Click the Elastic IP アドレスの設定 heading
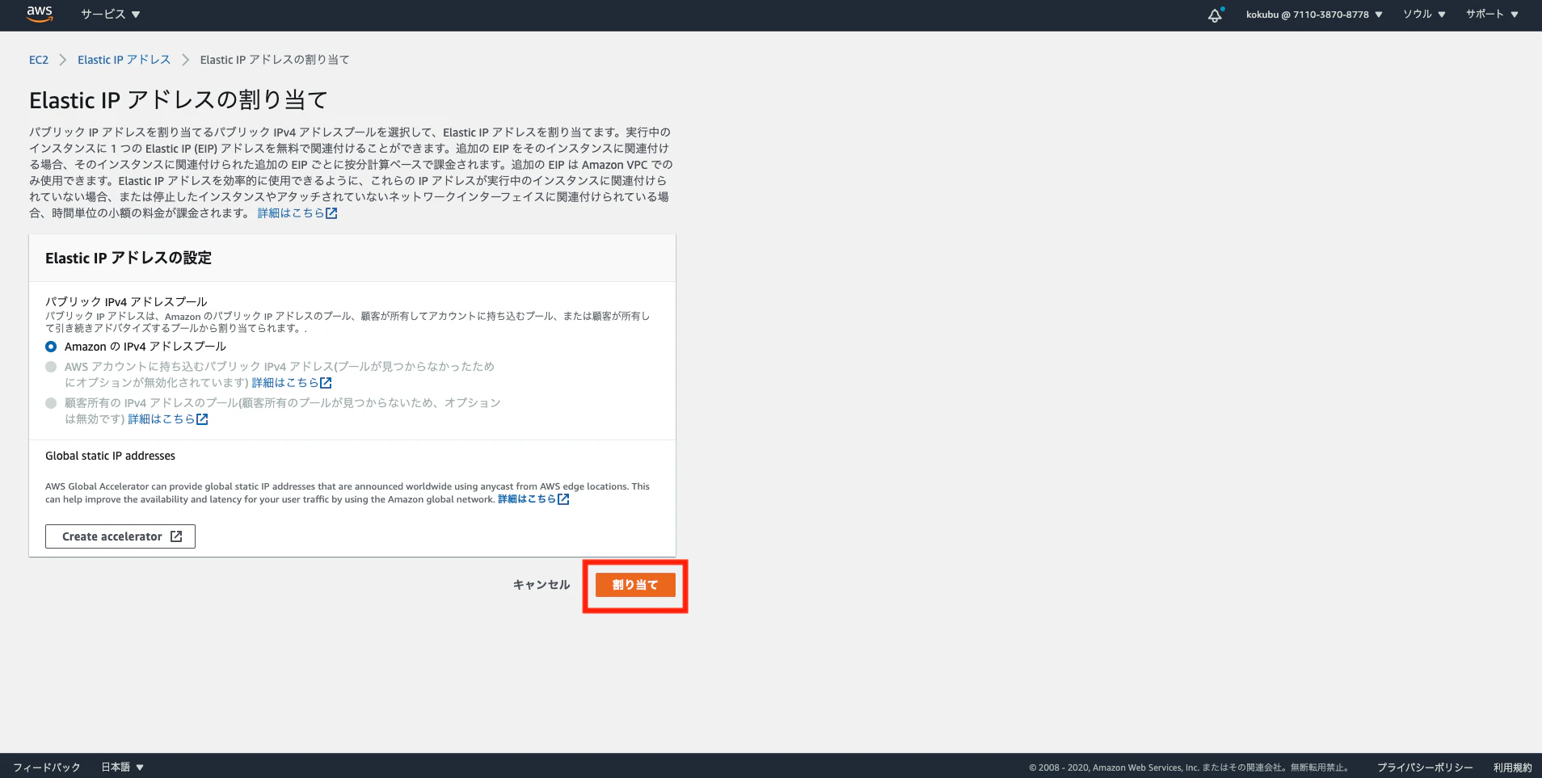 (128, 258)
